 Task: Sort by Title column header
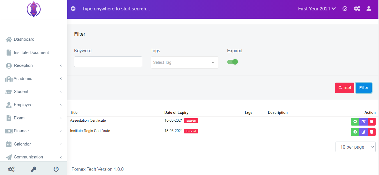pos(74,112)
